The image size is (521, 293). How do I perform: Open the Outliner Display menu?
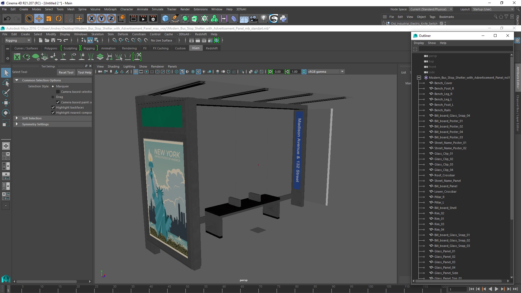pos(419,43)
